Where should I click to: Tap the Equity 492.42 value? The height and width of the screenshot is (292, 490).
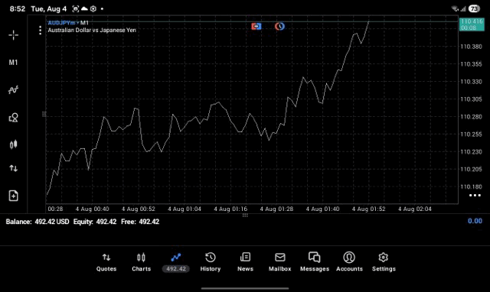click(95, 222)
